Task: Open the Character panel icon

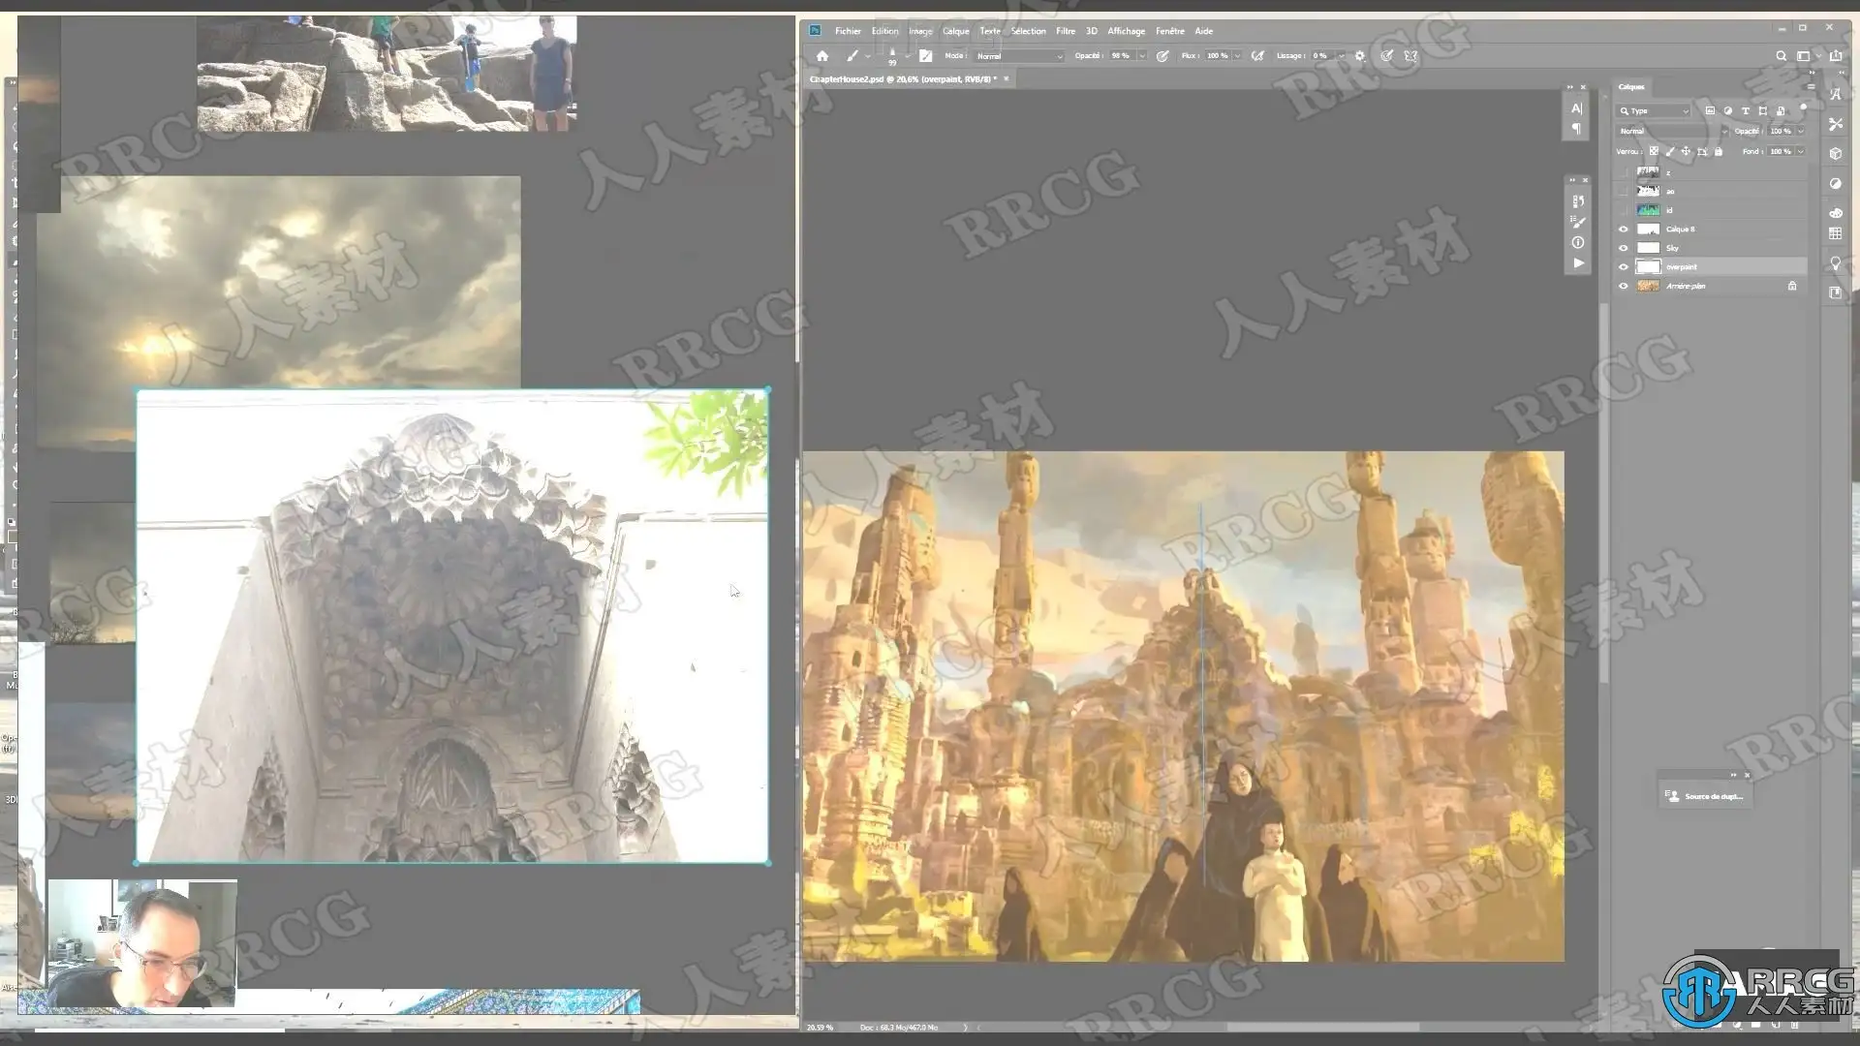Action: click(1577, 108)
